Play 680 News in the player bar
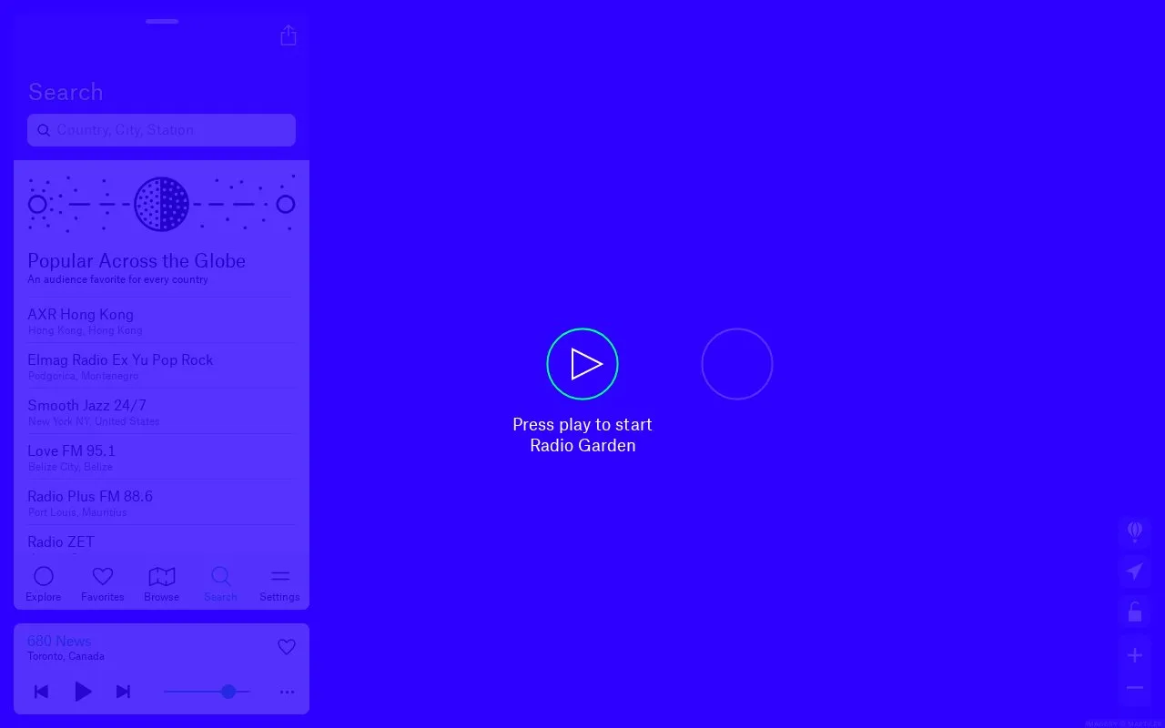 (83, 692)
